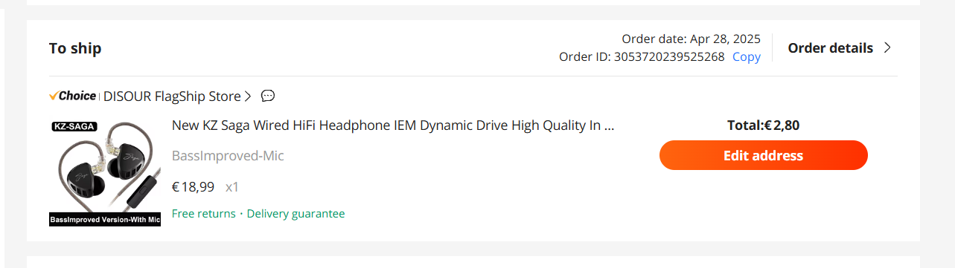
Task: Click the arrow beside Order details
Action: (887, 48)
